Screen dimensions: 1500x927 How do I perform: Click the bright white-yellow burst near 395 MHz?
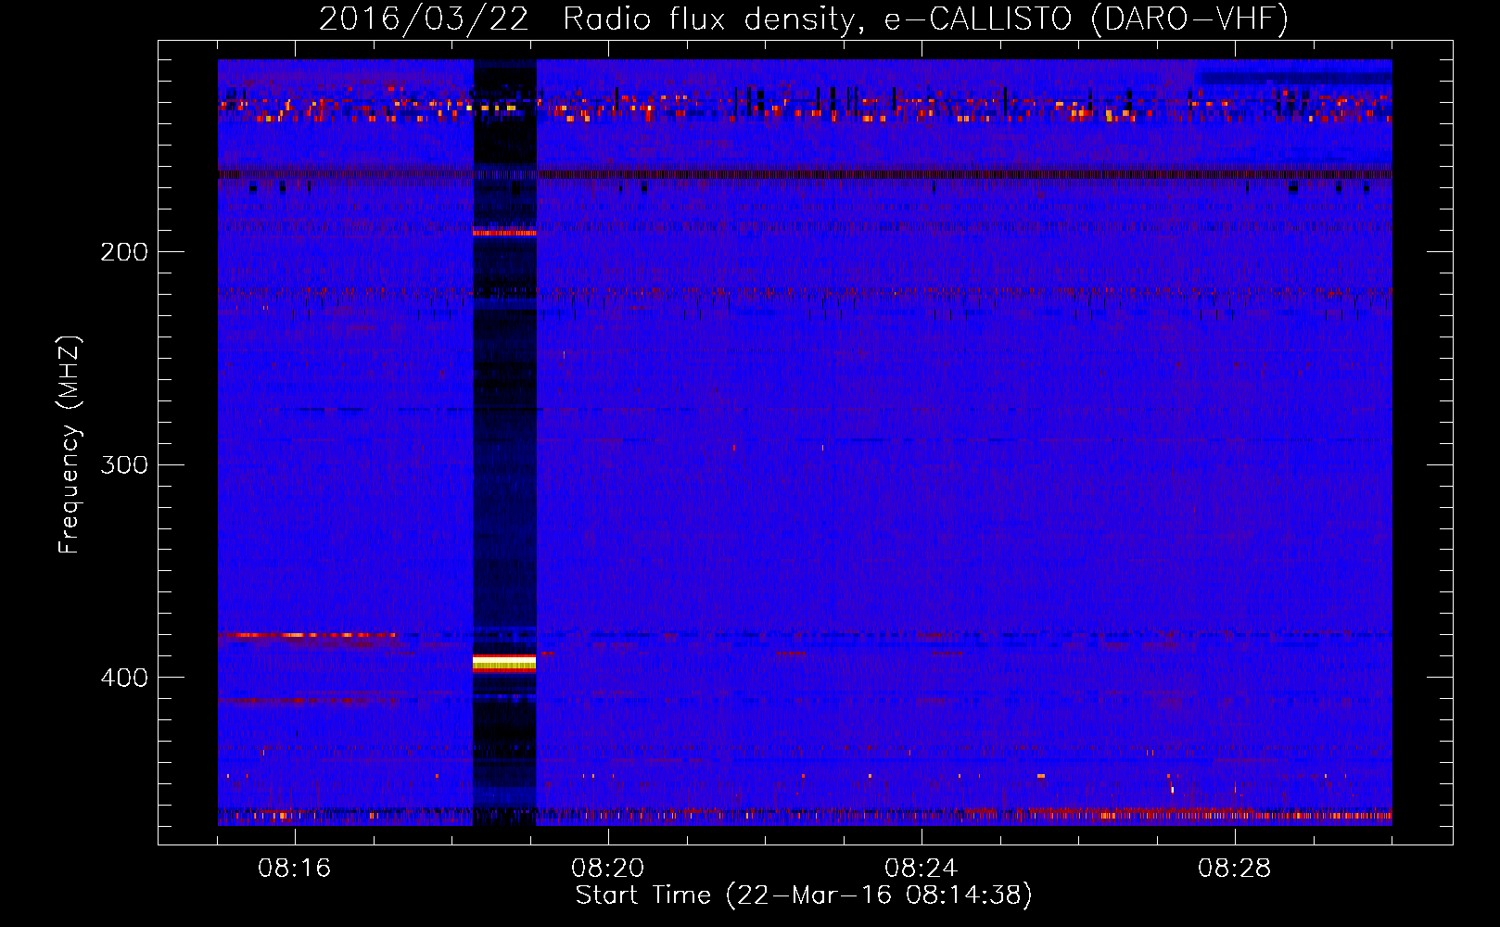tap(504, 662)
